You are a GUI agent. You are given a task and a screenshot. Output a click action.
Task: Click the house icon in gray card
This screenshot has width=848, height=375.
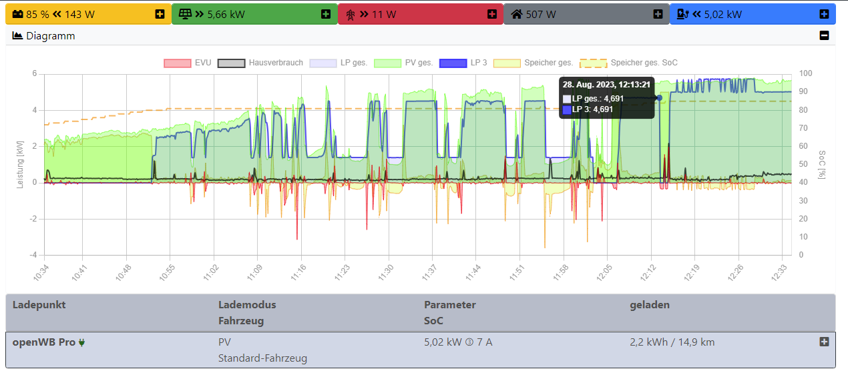516,14
